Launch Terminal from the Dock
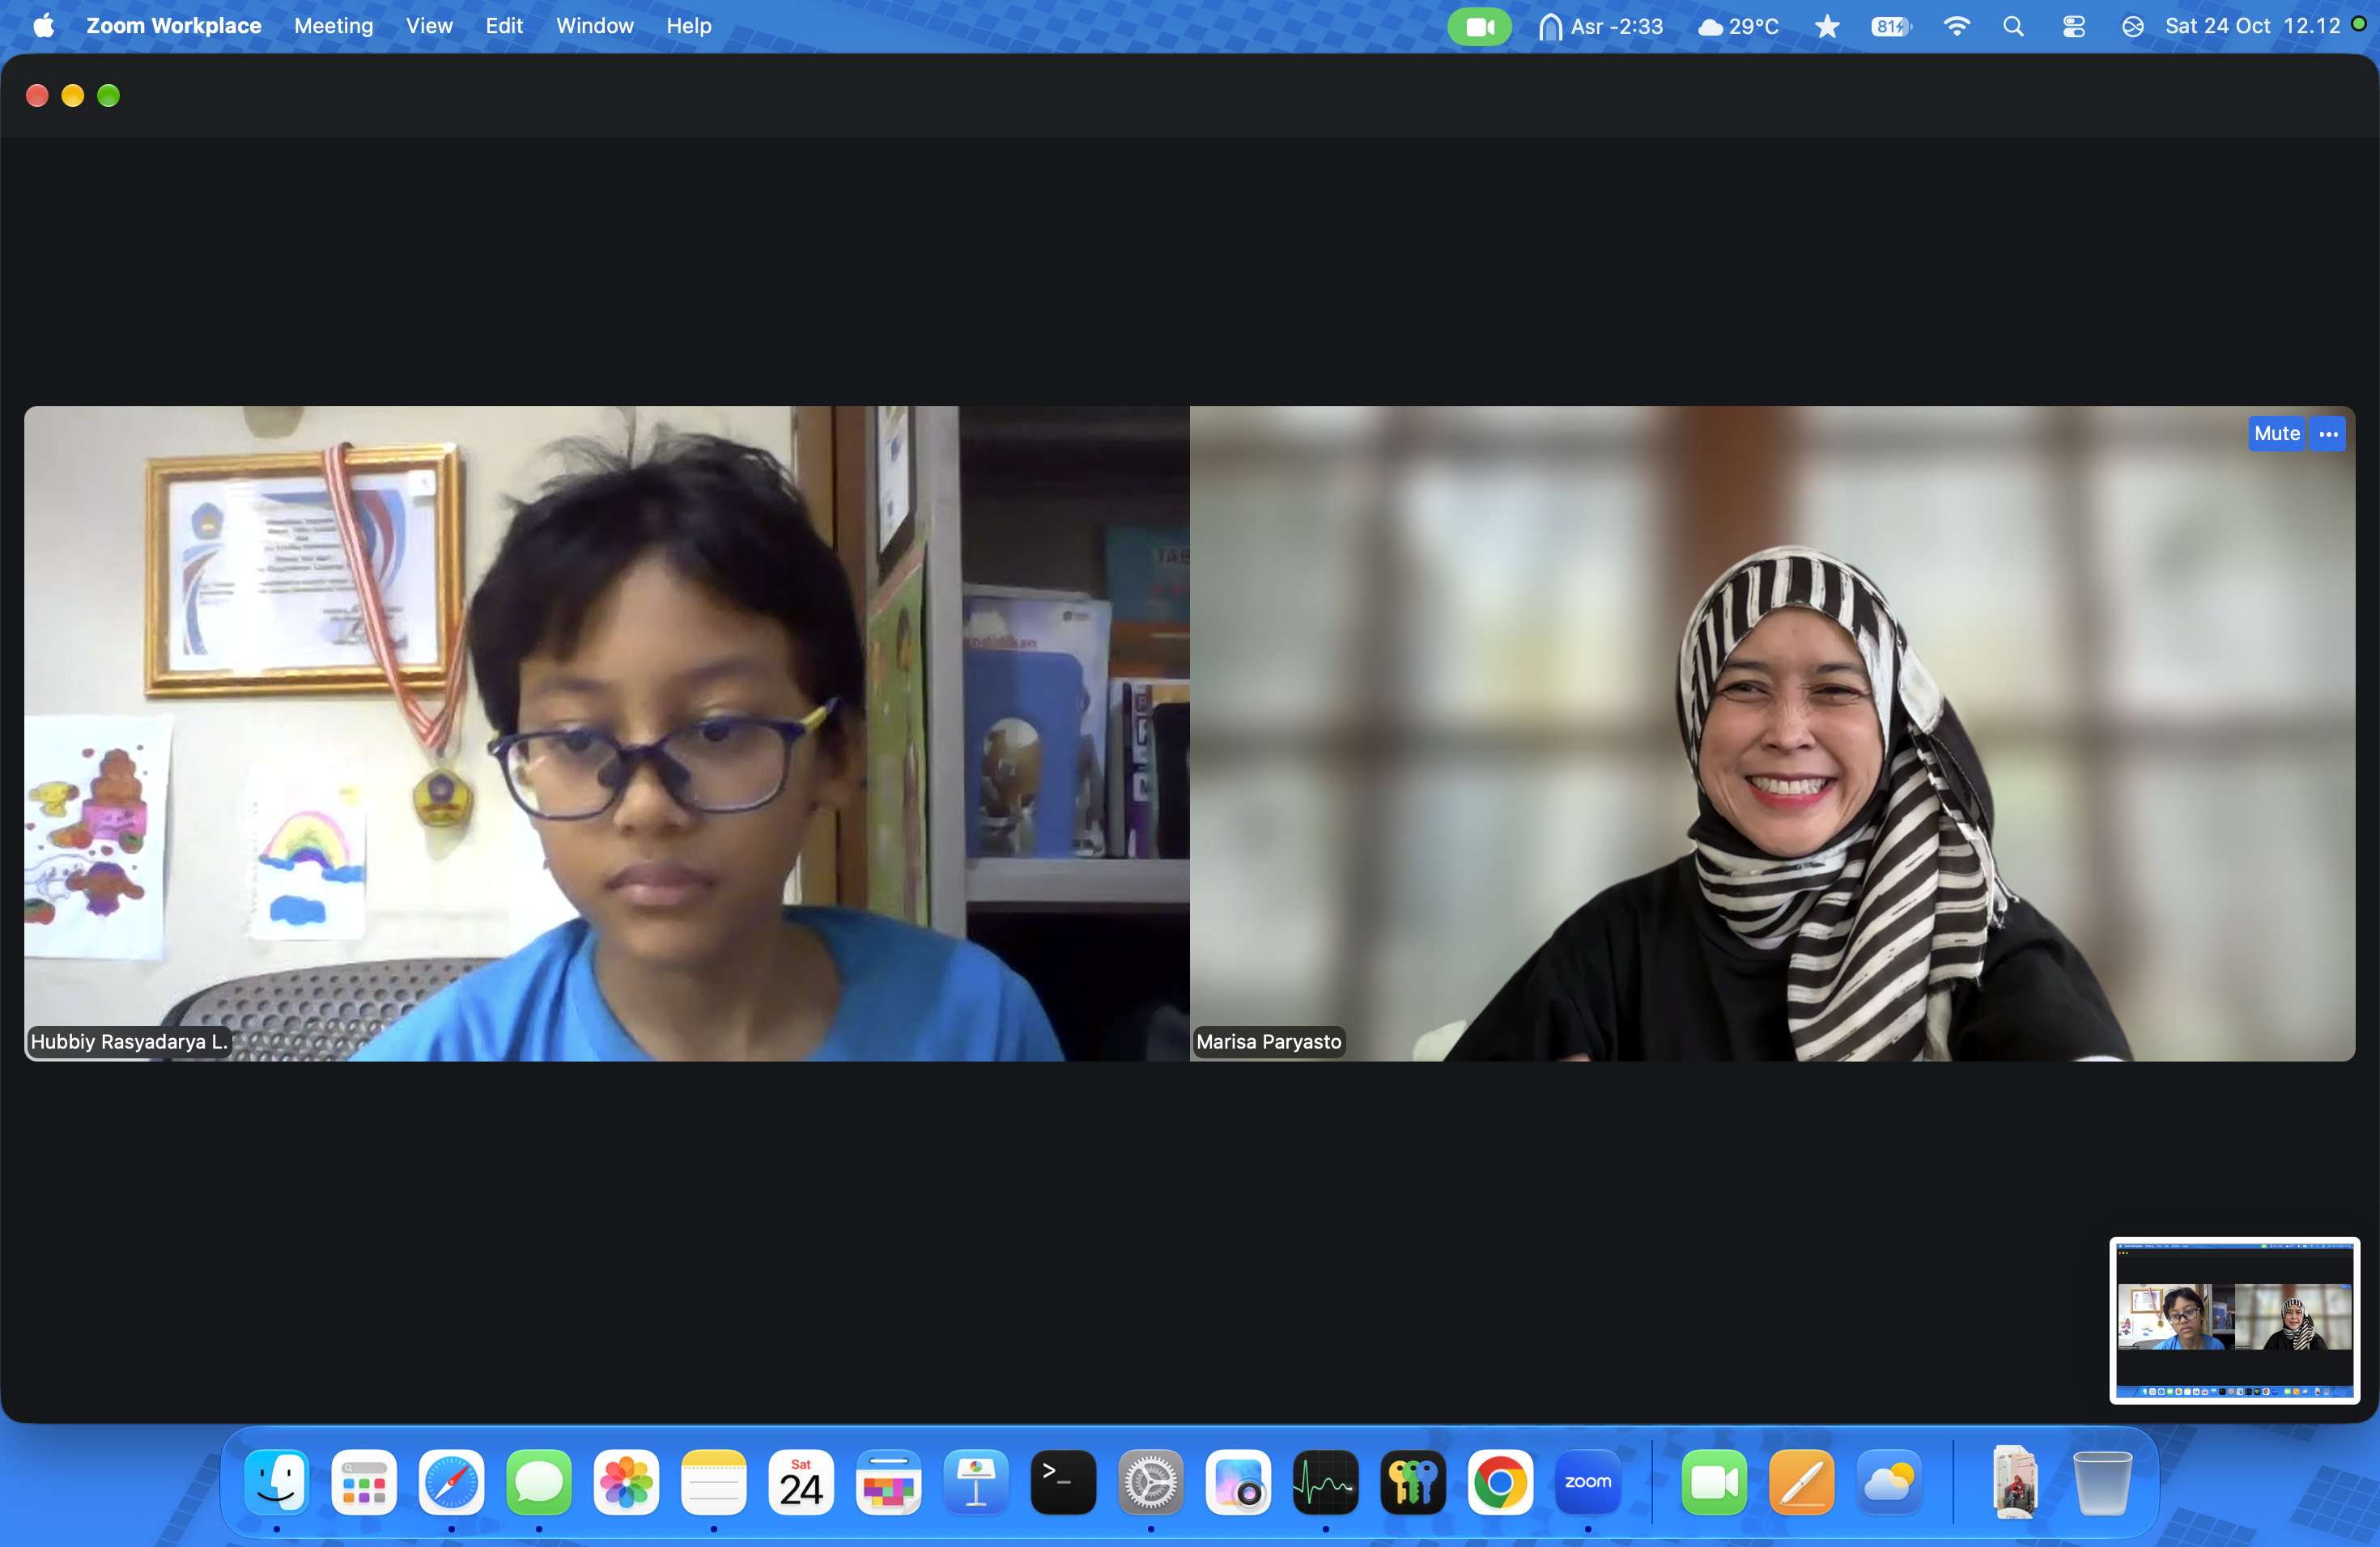Screen dimensions: 2380x1547 (x=1063, y=1482)
